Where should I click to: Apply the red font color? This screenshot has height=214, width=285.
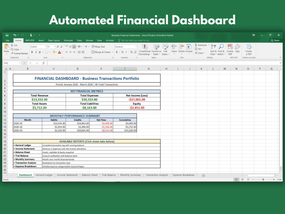point(60,52)
